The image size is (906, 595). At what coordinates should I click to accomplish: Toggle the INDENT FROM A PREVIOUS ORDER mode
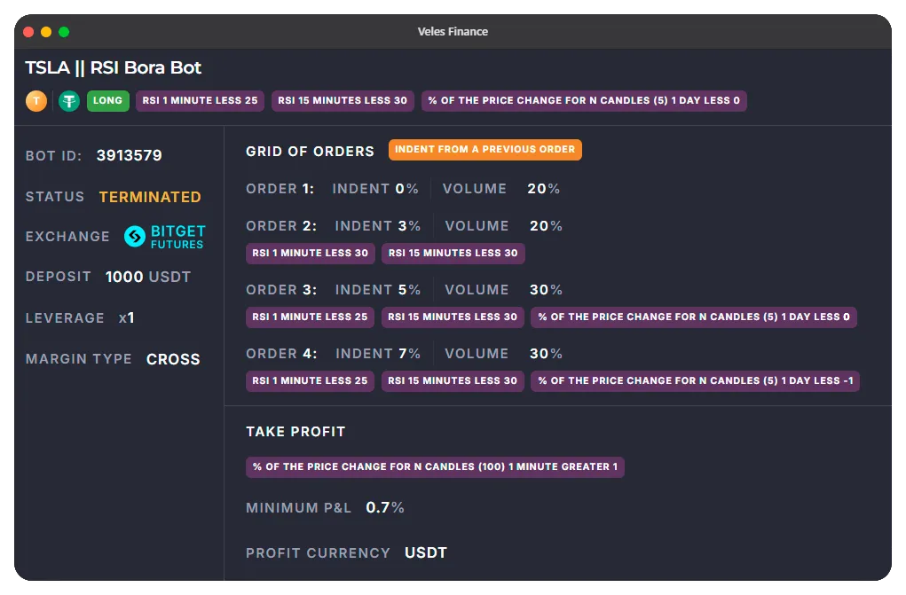coord(485,150)
